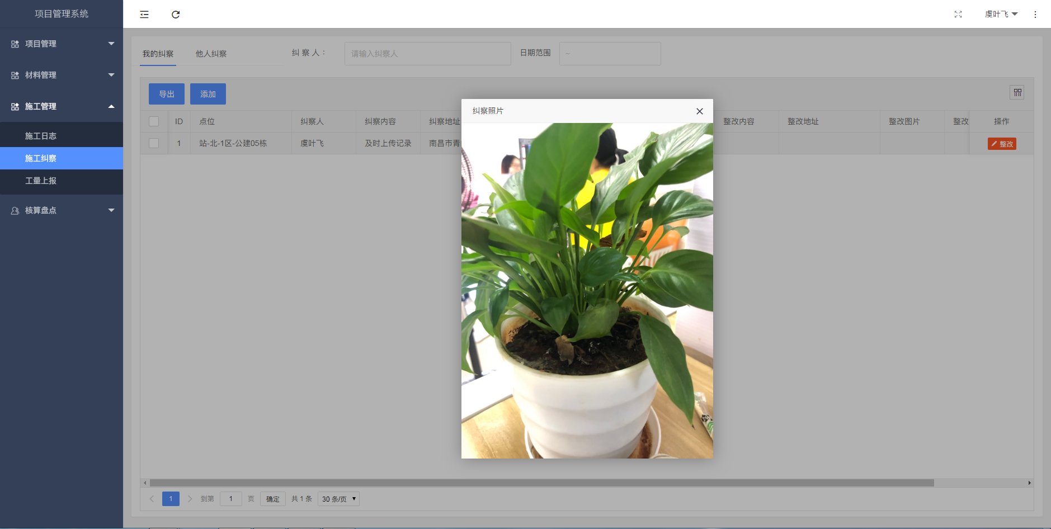Click the 项目管理 sidebar icon

[15, 44]
